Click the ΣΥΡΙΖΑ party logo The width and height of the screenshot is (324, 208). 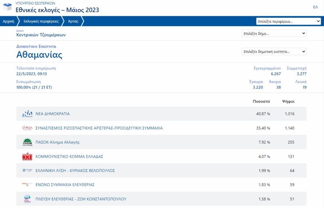point(27,128)
